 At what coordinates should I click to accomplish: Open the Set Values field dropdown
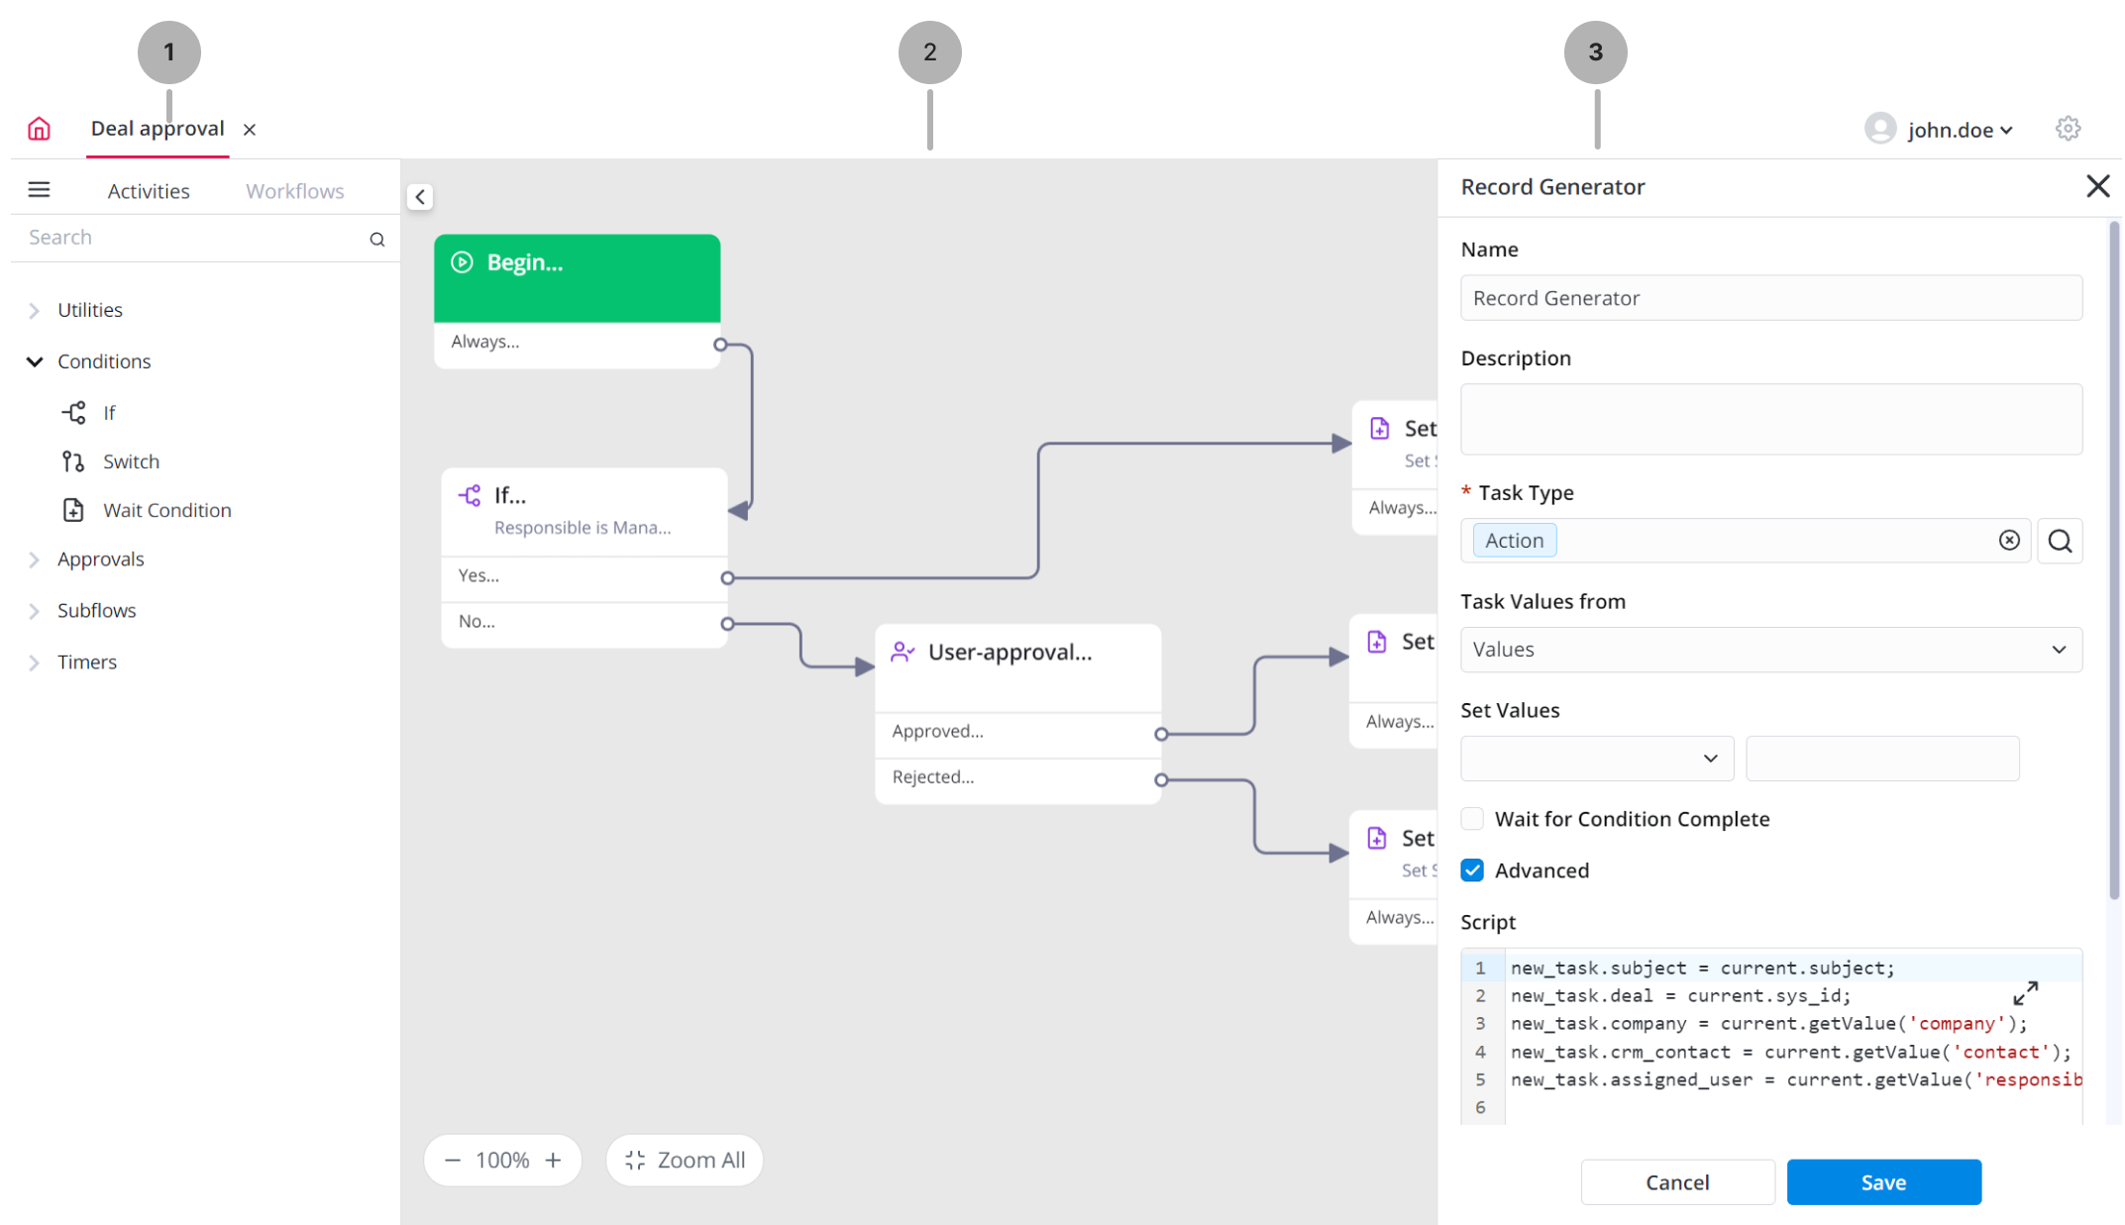pos(1597,759)
